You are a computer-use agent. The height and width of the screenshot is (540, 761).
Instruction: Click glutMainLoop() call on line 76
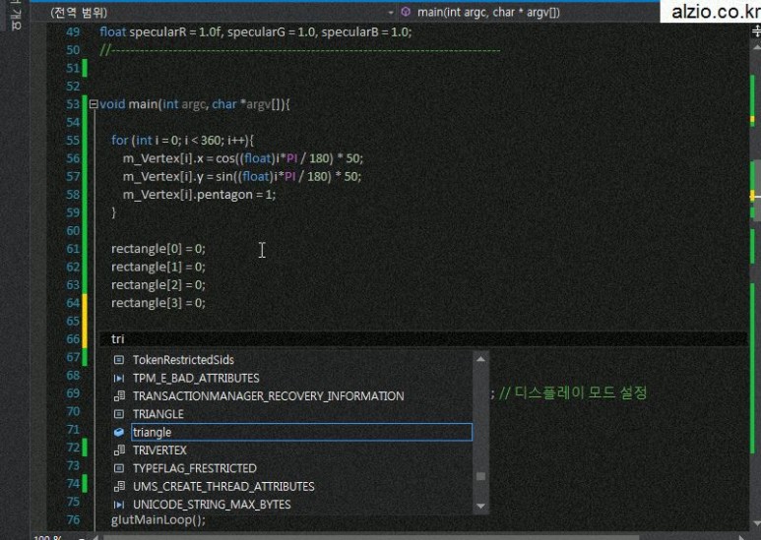[159, 519]
